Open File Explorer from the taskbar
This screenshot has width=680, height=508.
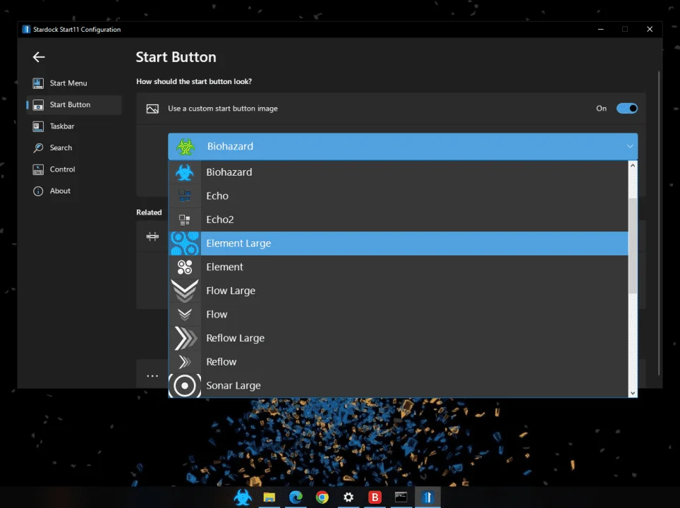269,497
